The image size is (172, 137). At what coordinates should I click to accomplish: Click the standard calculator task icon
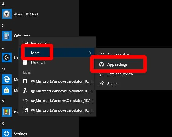click(25, 81)
